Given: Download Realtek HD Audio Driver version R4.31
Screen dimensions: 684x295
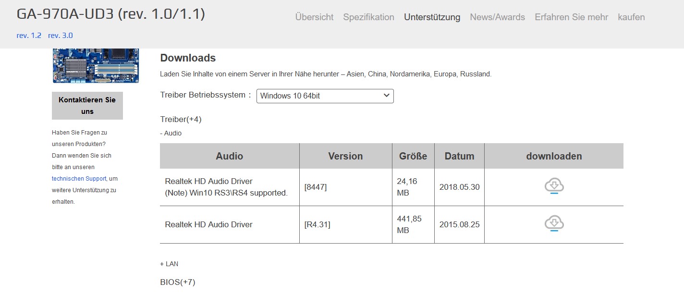Looking at the screenshot, I should click(x=554, y=224).
